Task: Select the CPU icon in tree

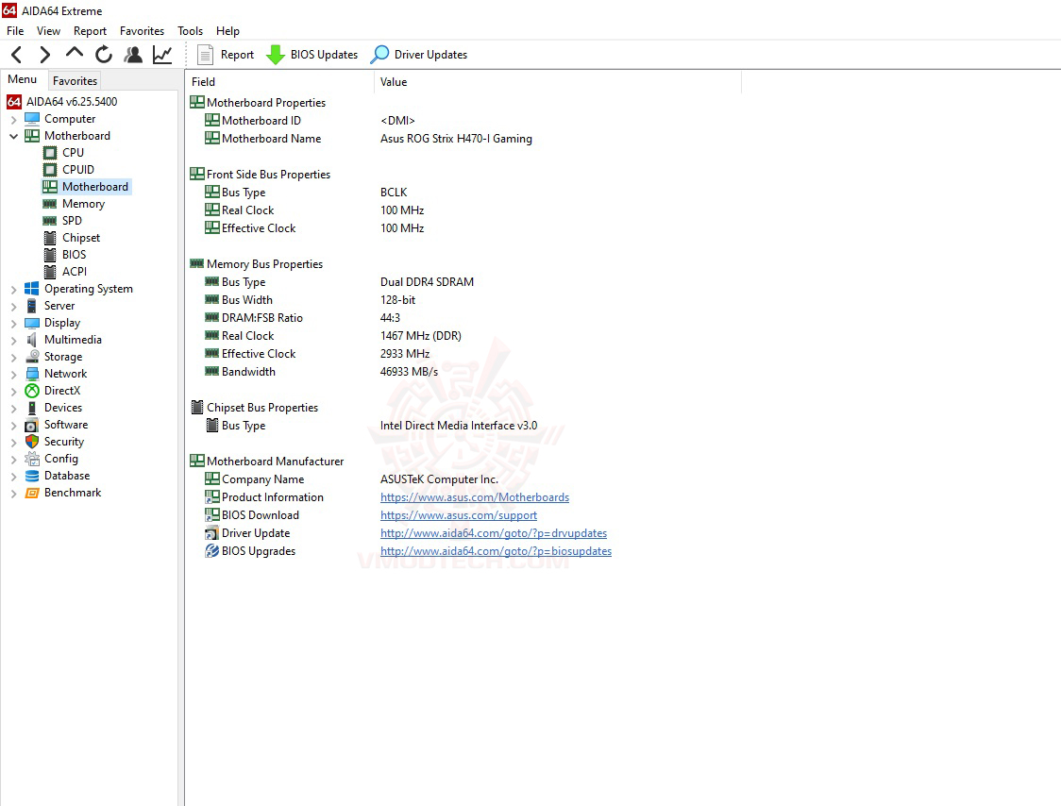Action: 50,153
